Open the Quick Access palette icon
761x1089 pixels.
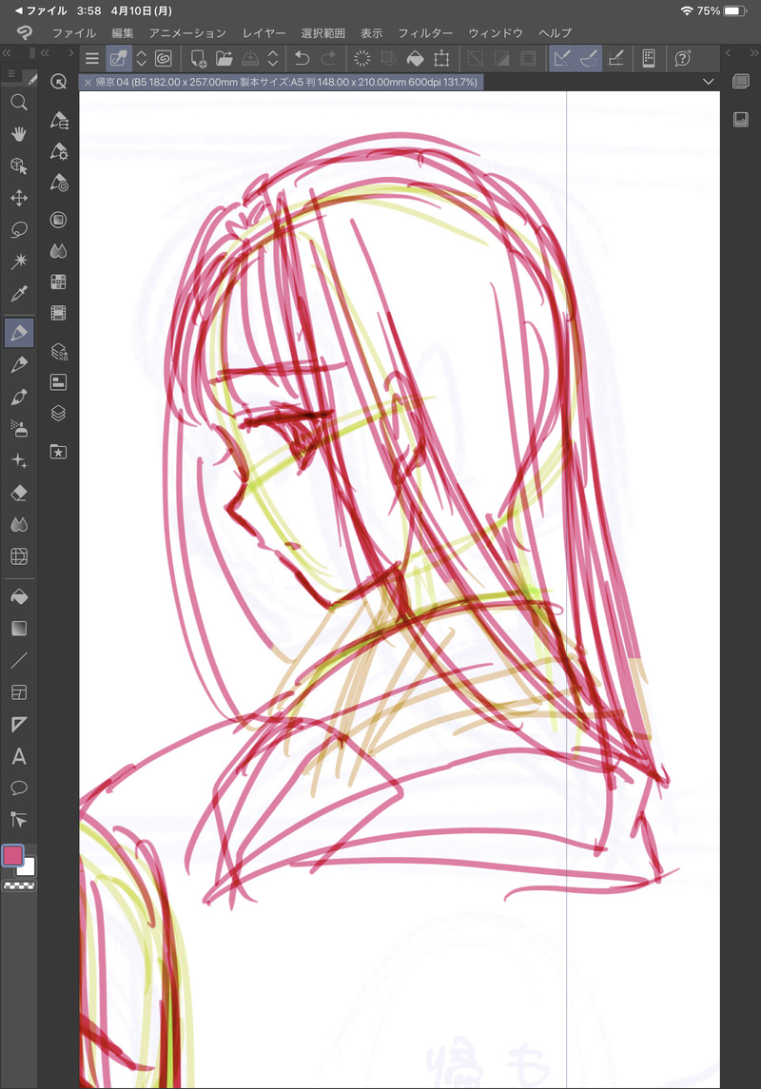(58, 82)
